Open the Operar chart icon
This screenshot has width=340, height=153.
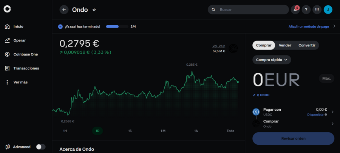click(x=7, y=40)
